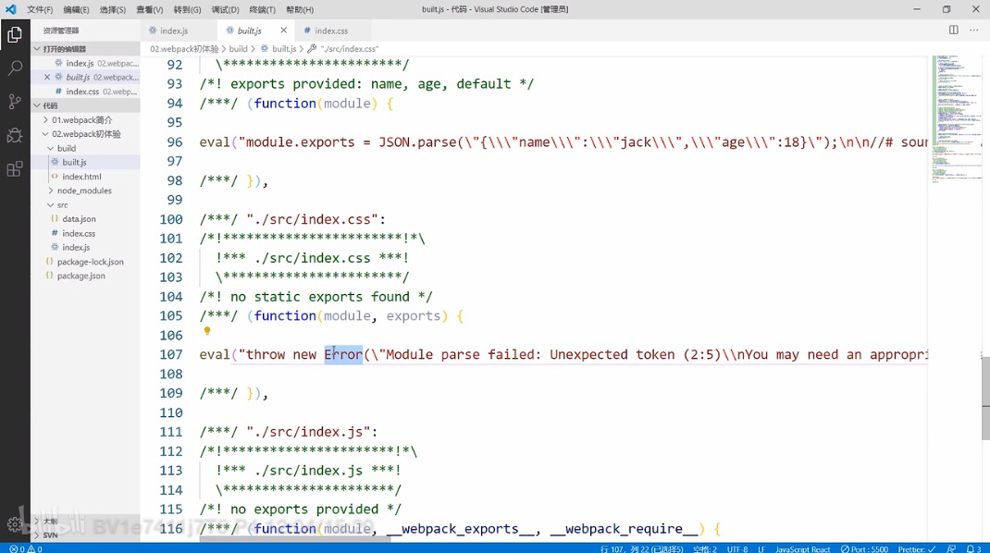Select index.js in open editors list
This screenshot has height=553, width=990.
tap(85, 63)
